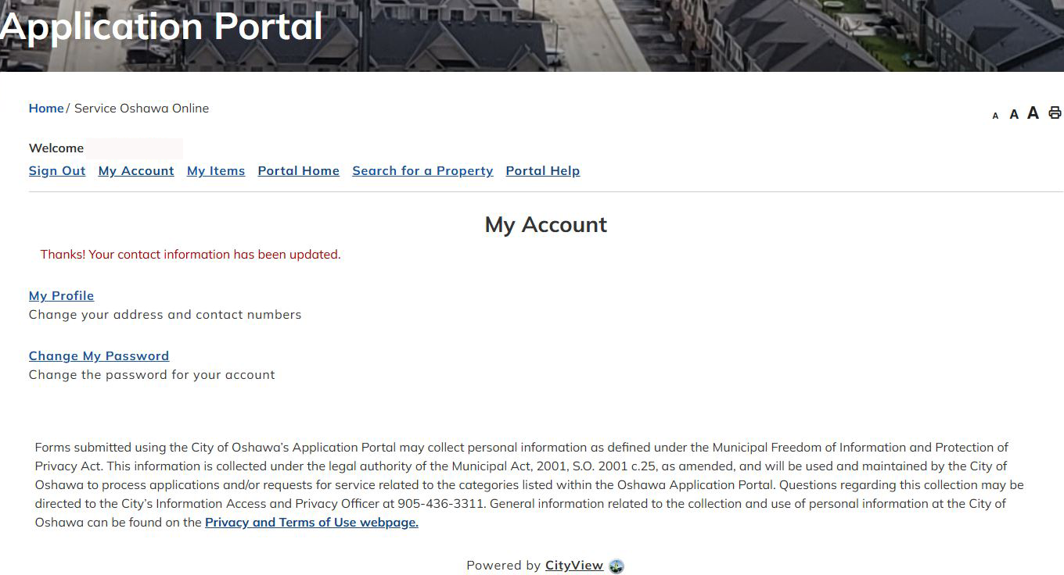
Task: Open My Profile to change contact details
Action: tap(61, 295)
